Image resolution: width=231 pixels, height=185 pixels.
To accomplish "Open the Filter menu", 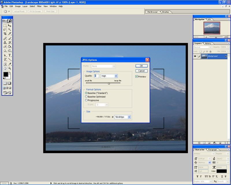I will (39, 6).
